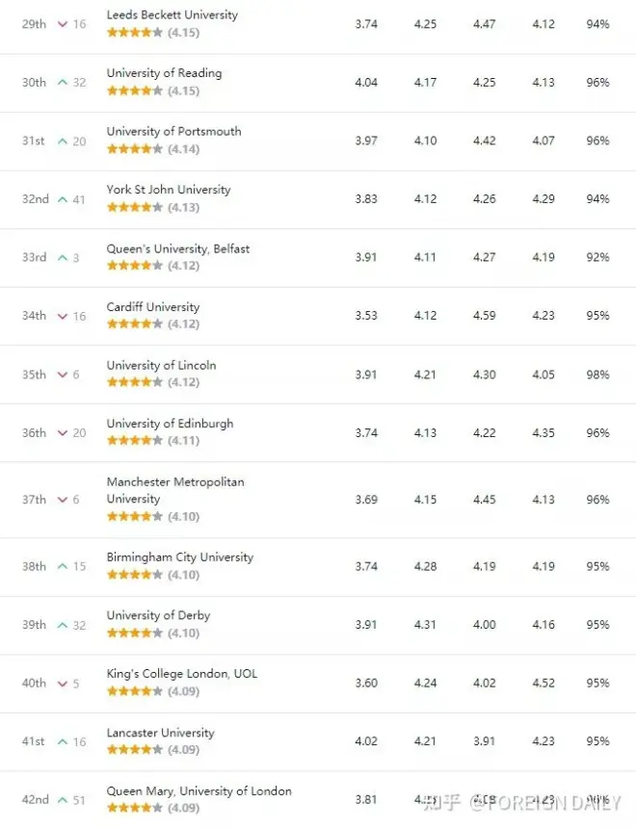Open Manchester Metropolitan University page
Screen dimensions: 636x828
(174, 490)
